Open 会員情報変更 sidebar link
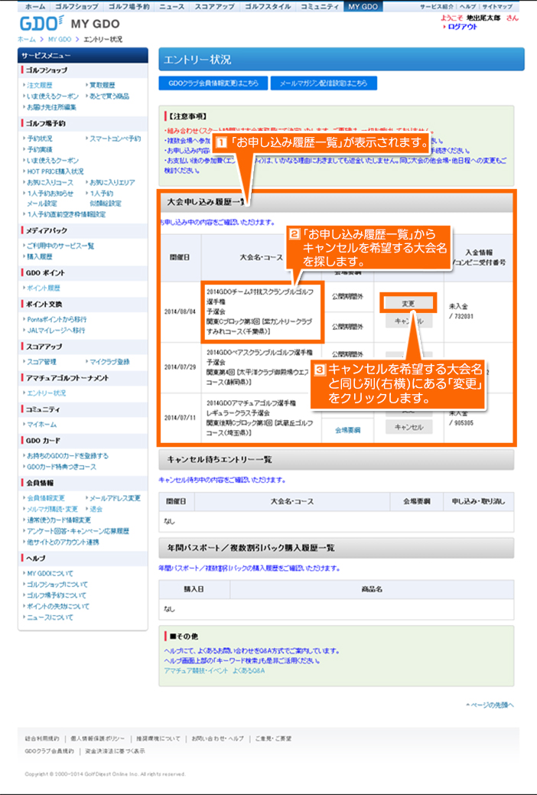Viewport: 537px width, 795px height. click(45, 498)
